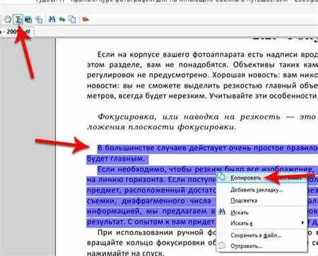318x256 pixels.
Task: Activate the Select Text tool icon
Action: 18,19
